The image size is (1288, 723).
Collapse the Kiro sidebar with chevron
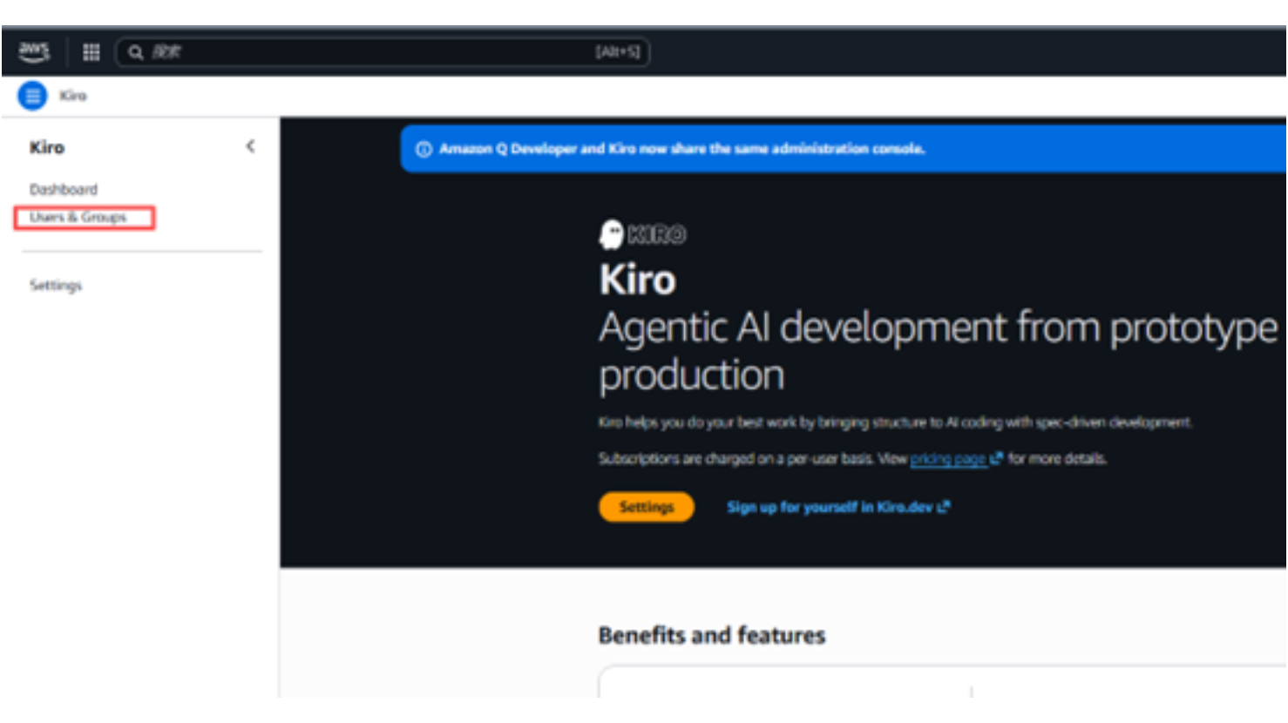pyautogui.click(x=250, y=146)
